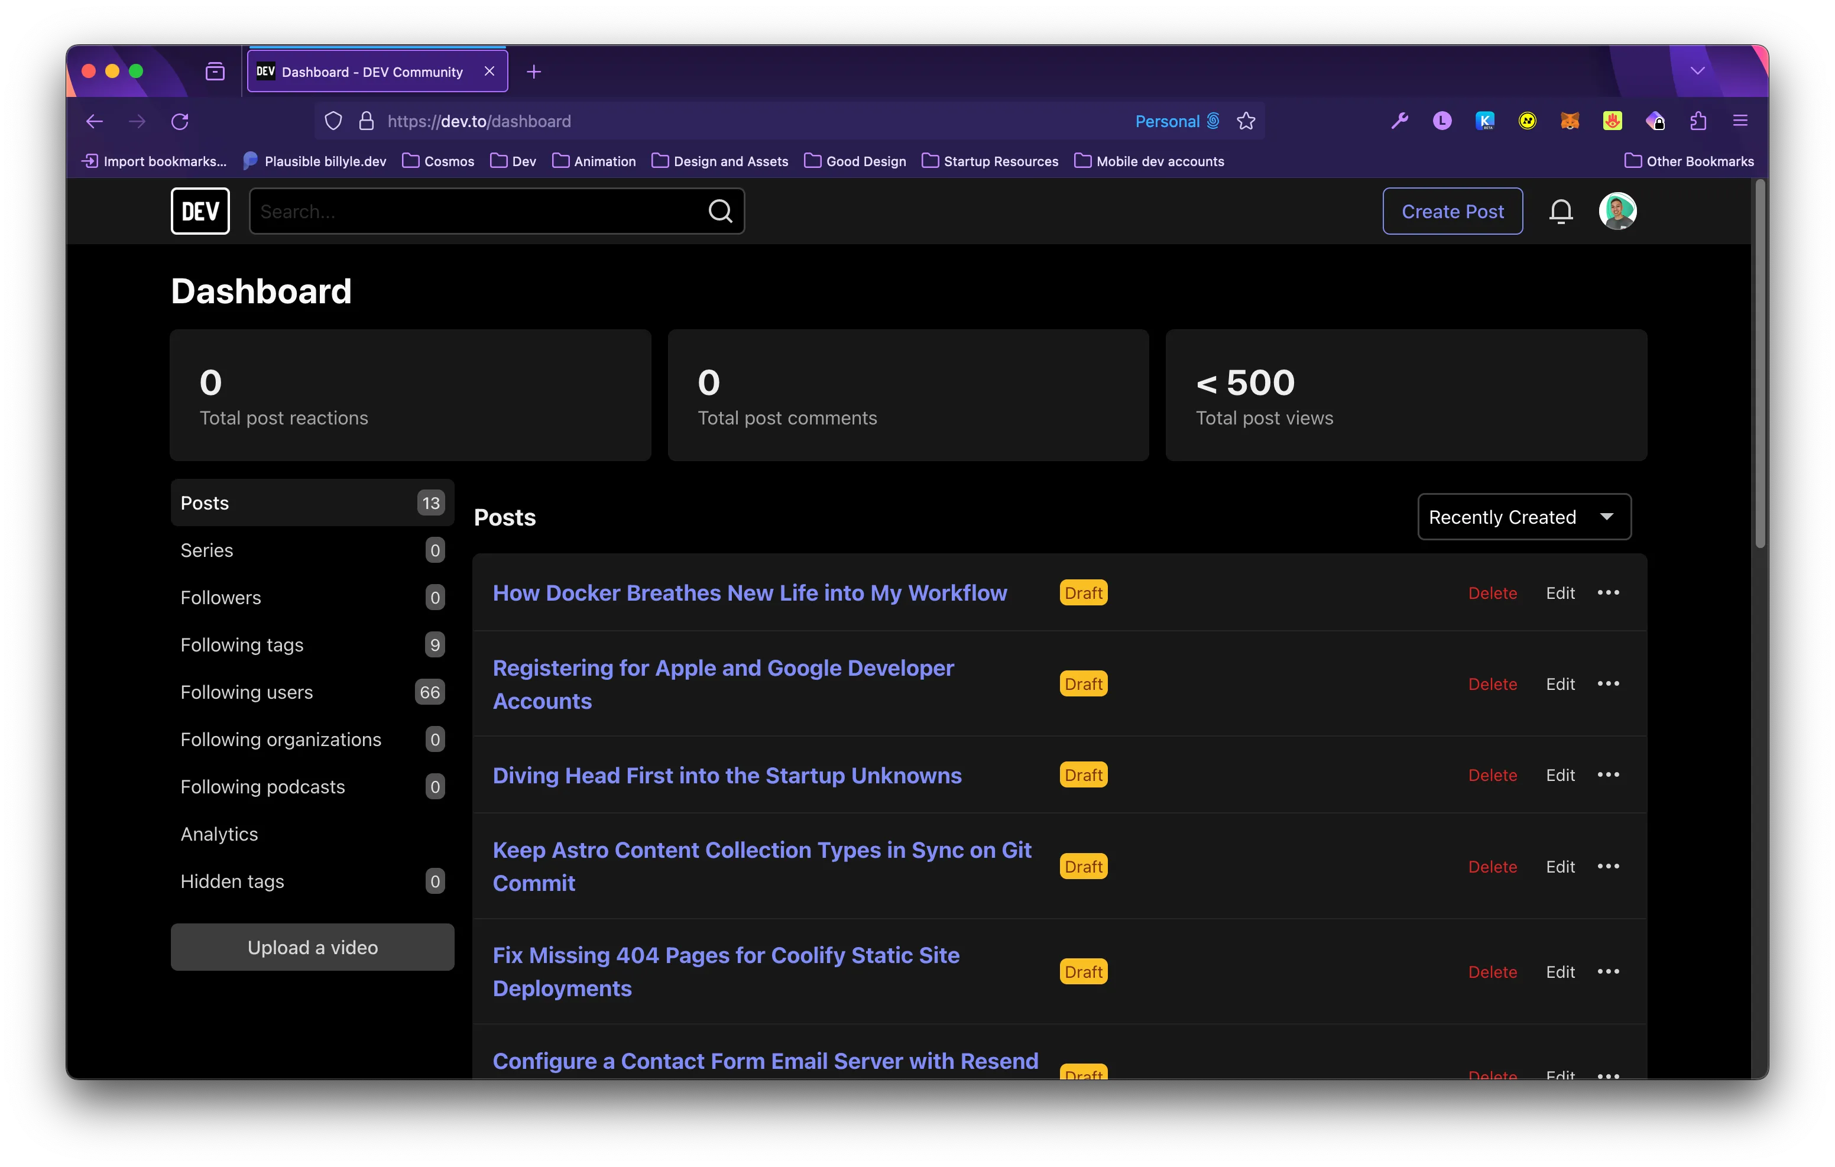Screen dimensions: 1835x1167
Task: Open more options for the Coolify post
Action: click(x=1608, y=971)
